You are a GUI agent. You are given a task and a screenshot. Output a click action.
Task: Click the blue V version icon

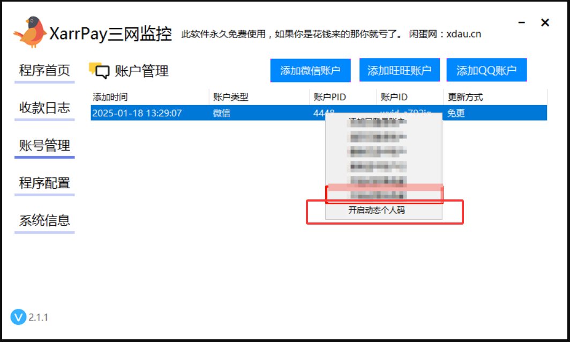click(18, 317)
